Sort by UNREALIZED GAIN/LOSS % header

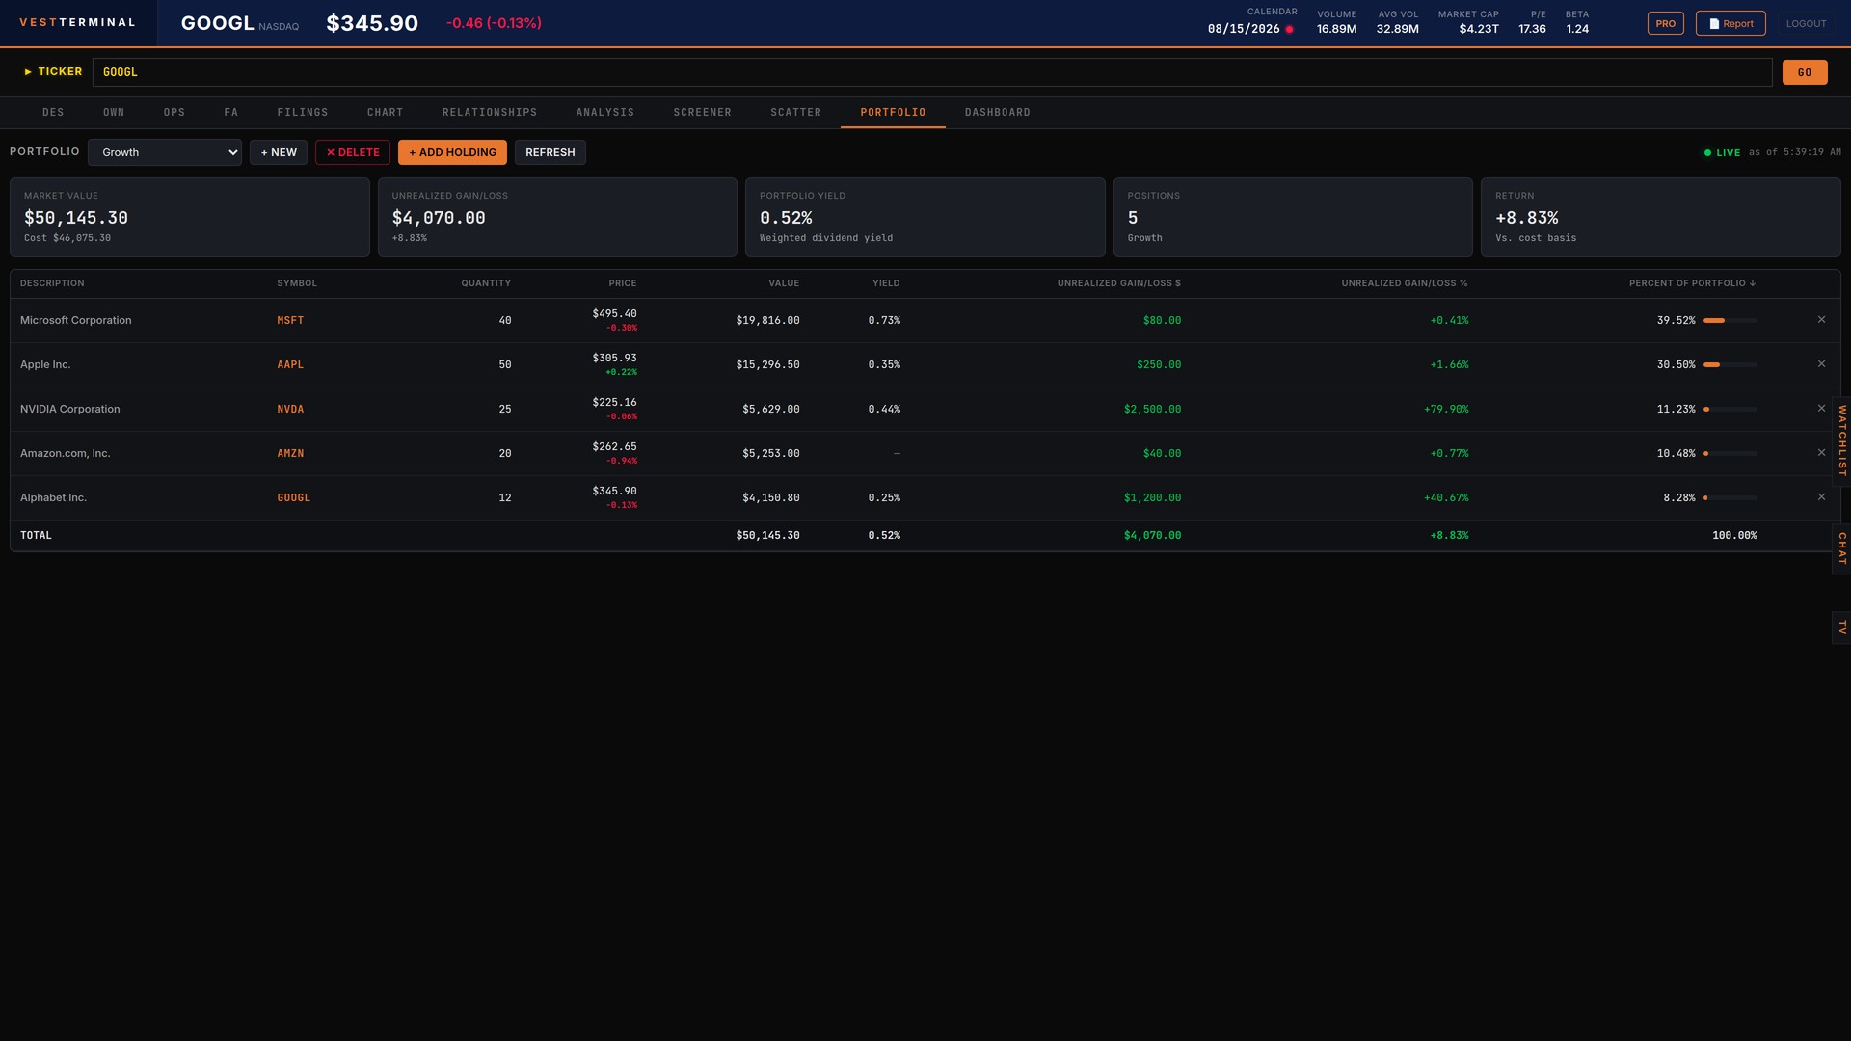[x=1405, y=283]
